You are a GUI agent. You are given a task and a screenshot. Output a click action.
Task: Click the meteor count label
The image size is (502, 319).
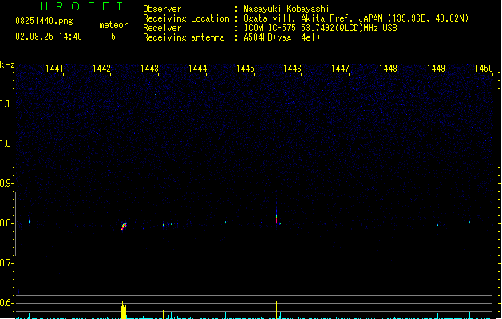coord(113,25)
